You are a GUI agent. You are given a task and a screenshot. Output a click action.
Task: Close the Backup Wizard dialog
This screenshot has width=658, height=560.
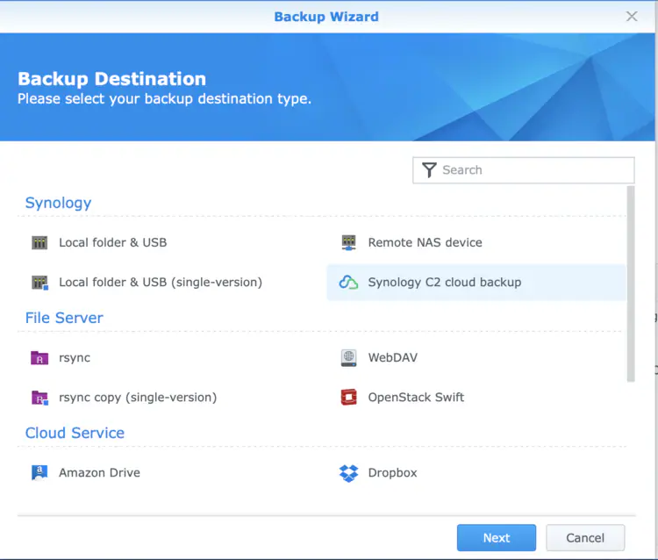point(632,17)
